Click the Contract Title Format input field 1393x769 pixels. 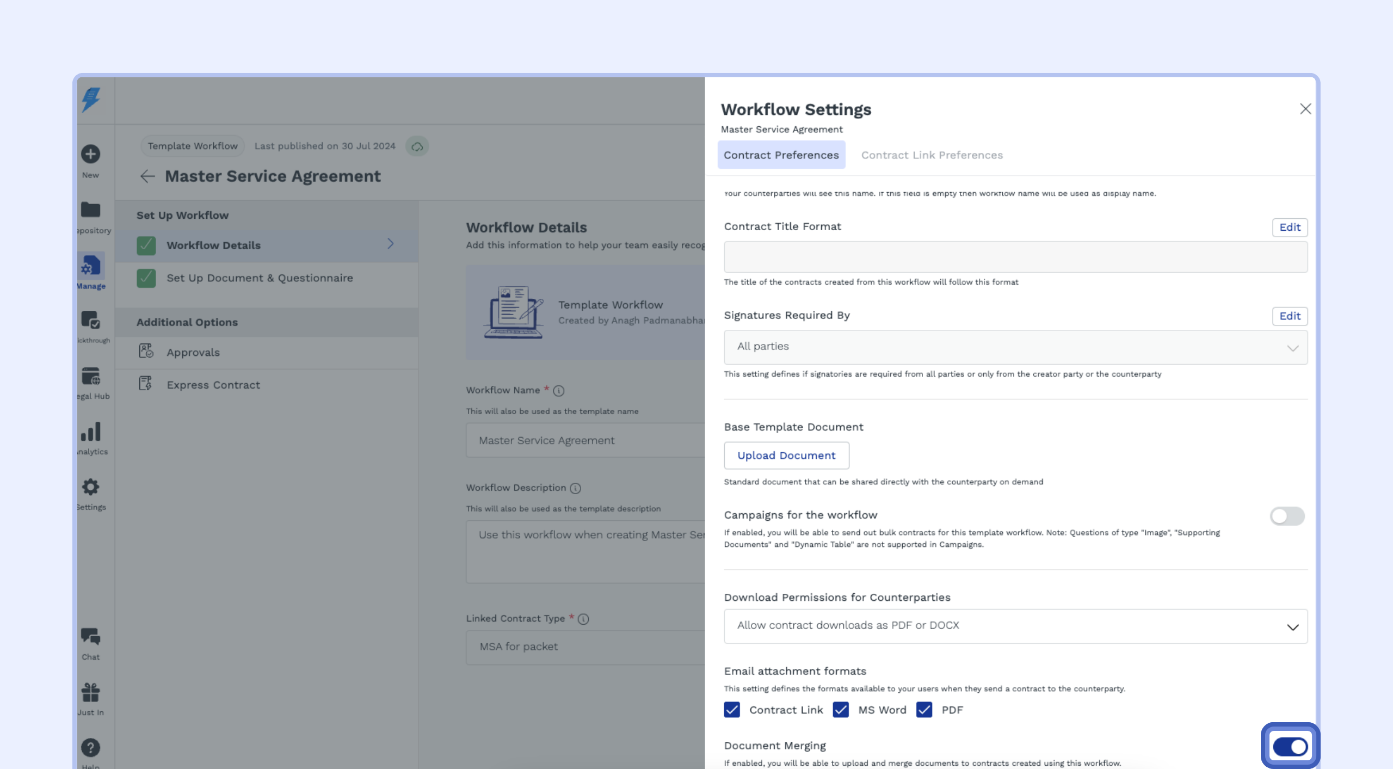pyautogui.click(x=1015, y=257)
